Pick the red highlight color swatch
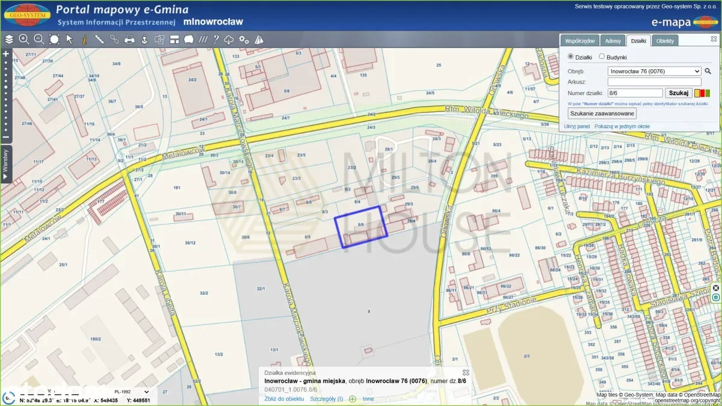722x406 pixels. point(703,93)
